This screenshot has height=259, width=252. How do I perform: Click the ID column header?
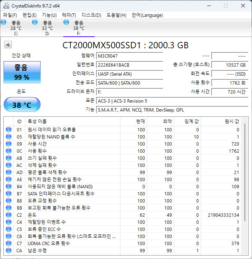click(x=19, y=122)
